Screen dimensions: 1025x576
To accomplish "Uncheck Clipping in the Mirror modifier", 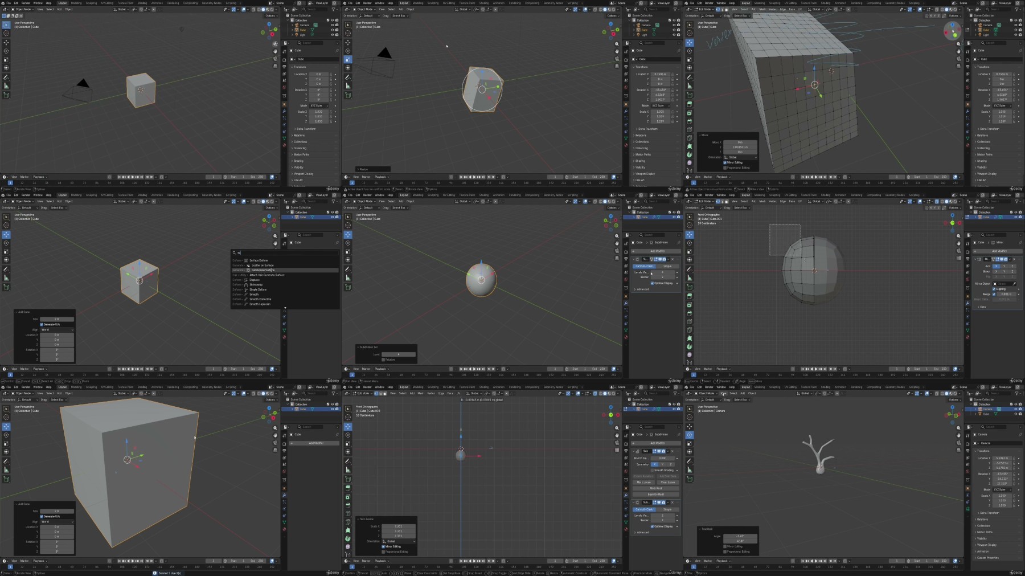I will 994,289.
